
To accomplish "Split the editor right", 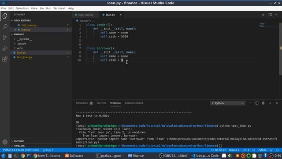I will 270,15.
